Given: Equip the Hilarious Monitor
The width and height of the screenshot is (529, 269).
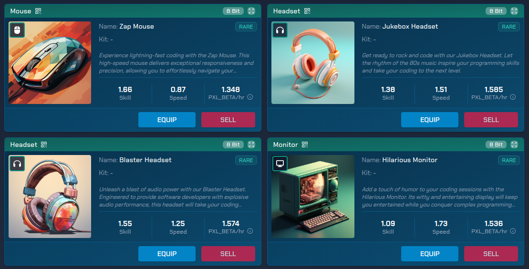Looking at the screenshot, I should [x=430, y=253].
